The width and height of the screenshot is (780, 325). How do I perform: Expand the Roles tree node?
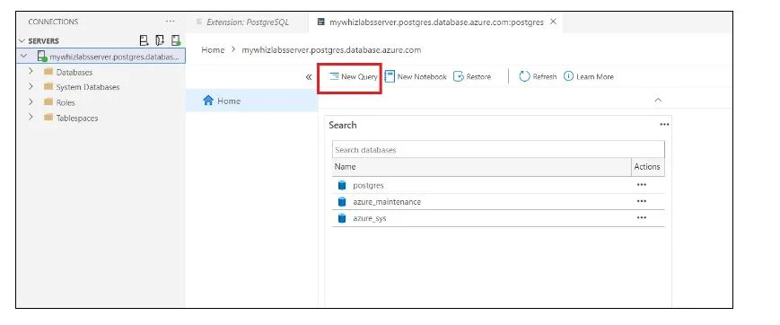(31, 102)
